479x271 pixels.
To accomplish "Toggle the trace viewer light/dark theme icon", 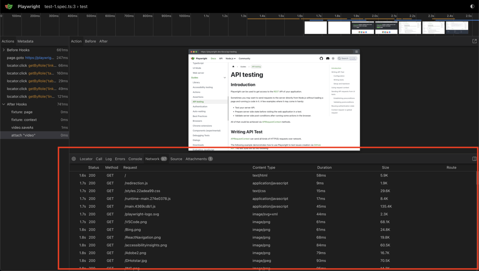I will point(472,6).
